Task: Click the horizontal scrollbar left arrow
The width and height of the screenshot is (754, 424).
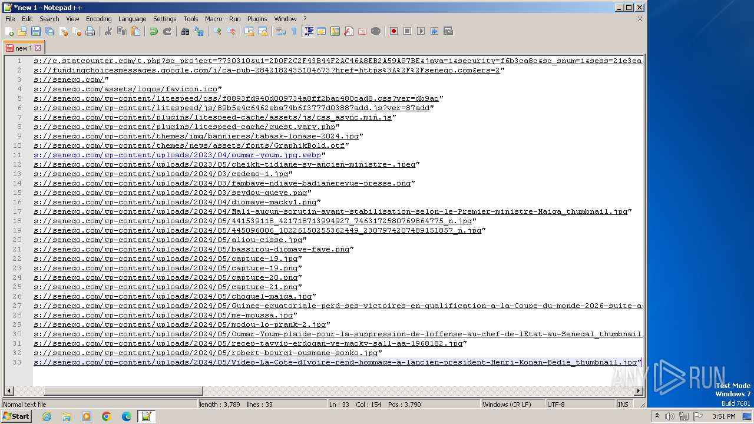Action: point(9,391)
